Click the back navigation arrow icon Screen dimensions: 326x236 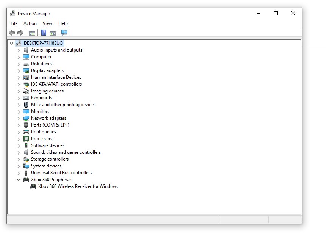pyautogui.click(x=12, y=33)
